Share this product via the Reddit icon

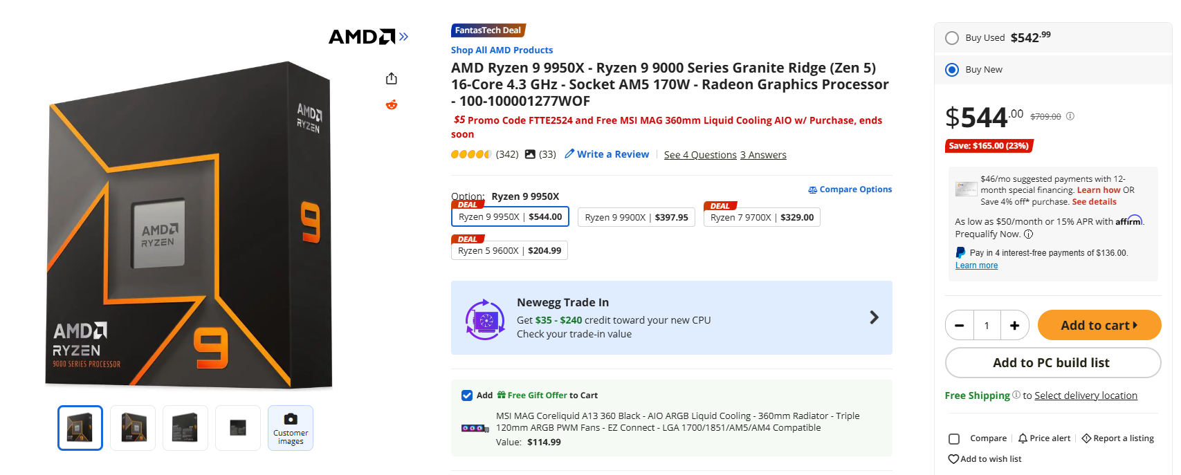coord(392,104)
